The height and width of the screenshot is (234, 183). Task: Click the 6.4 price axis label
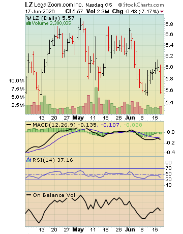pos(169,45)
